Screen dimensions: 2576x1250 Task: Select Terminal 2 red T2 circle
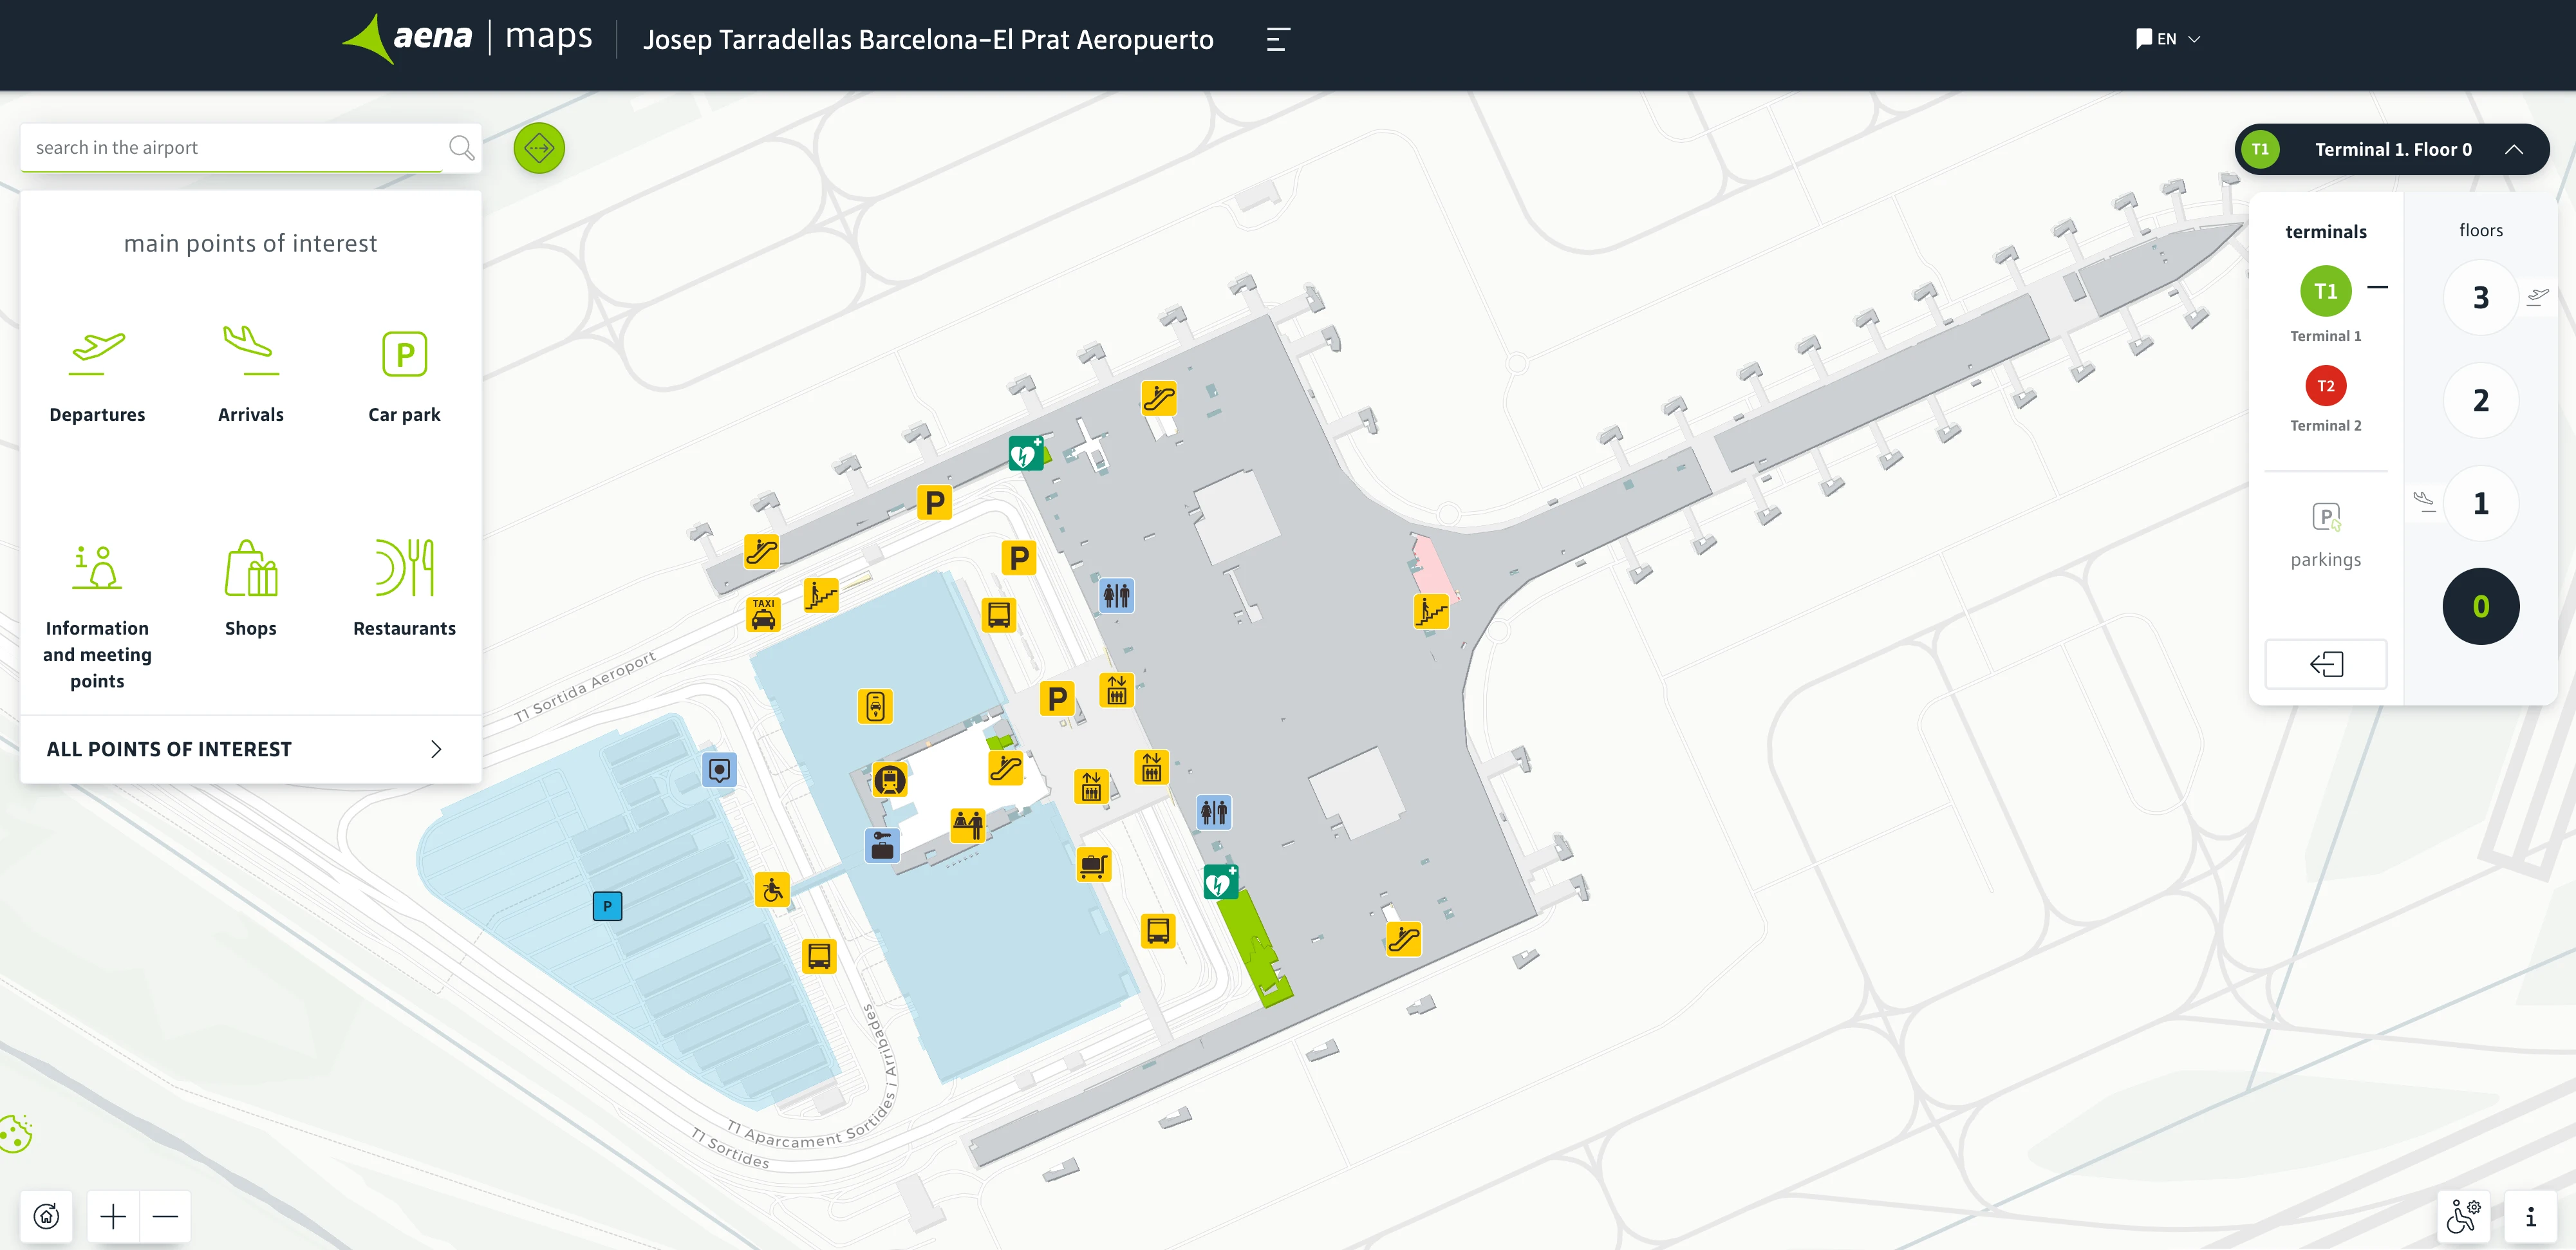tap(2325, 387)
